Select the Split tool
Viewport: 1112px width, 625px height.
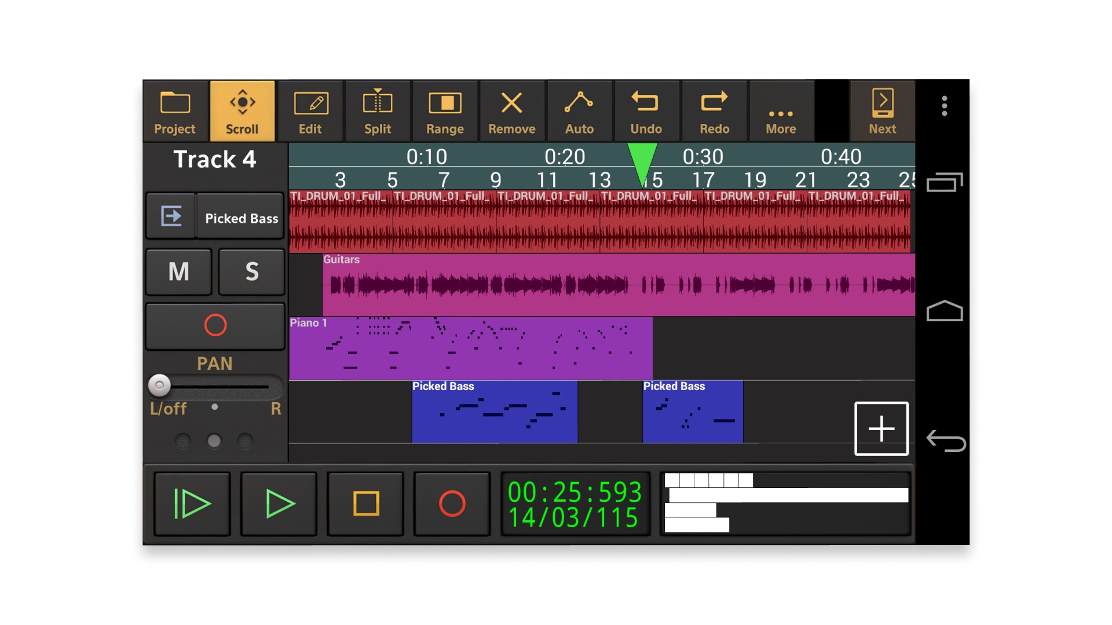point(378,111)
